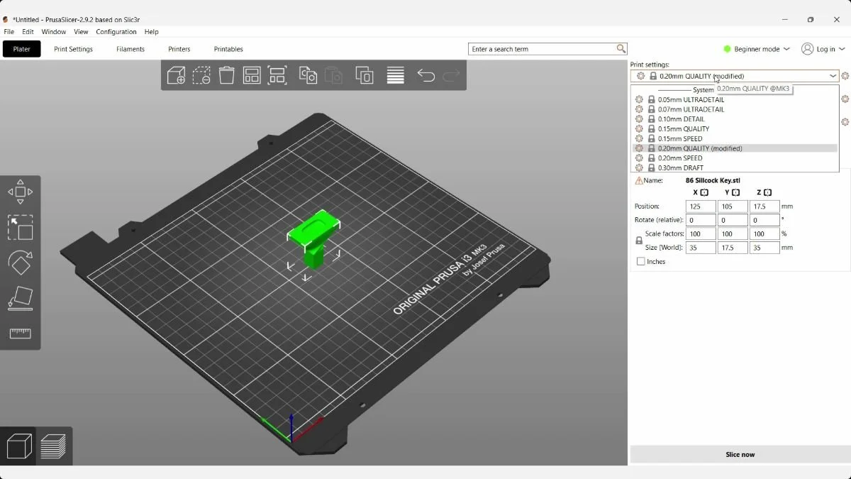Open the Printables tab
This screenshot has height=479, width=851.
228,49
